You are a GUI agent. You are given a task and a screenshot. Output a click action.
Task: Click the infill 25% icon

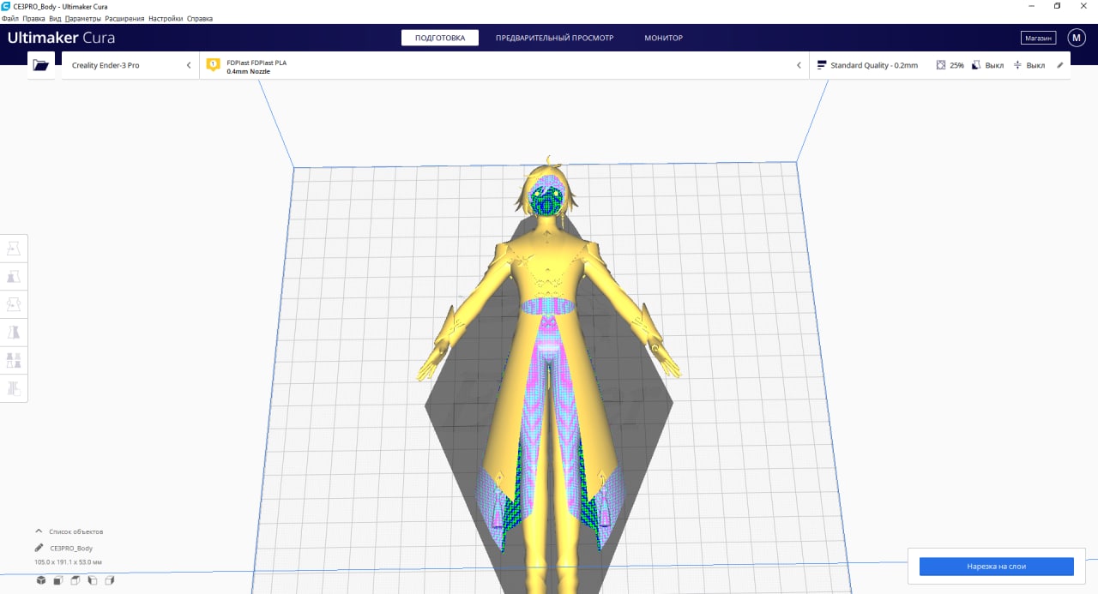pos(941,65)
